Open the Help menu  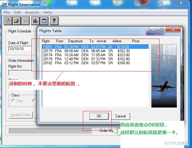[48, 12]
